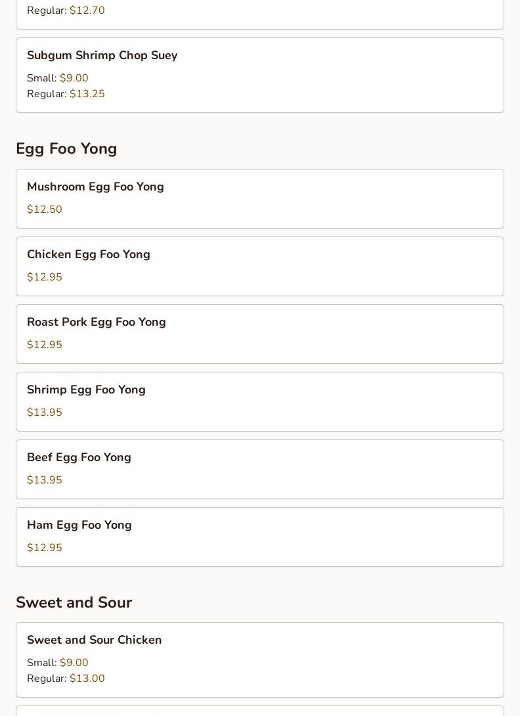Click the Sweet and Sour section heading

74,603
